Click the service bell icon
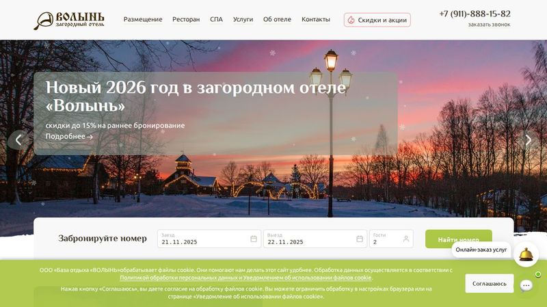This screenshot has height=307, width=547. pyautogui.click(x=526, y=254)
